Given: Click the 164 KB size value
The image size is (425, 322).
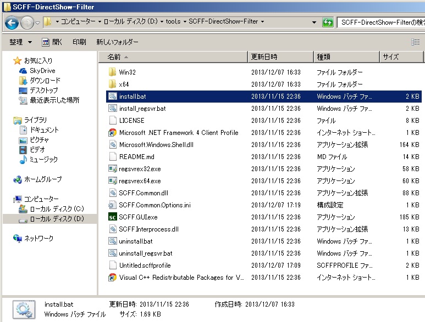Looking at the screenshot, I should pos(409,145).
